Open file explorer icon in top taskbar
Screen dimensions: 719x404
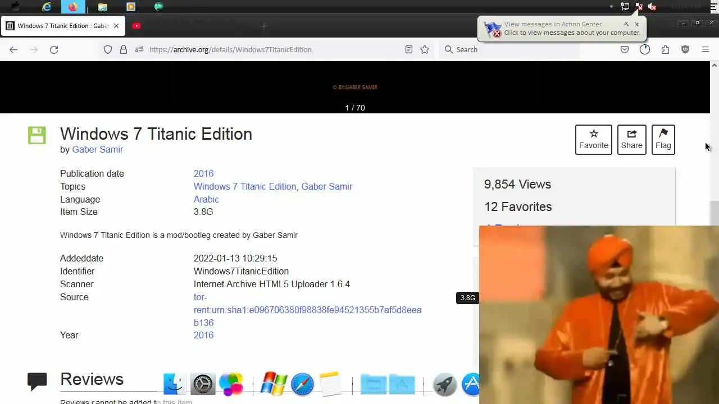[102, 7]
